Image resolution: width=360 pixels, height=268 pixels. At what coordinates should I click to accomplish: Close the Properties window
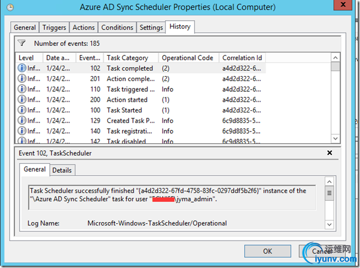(343, 4)
